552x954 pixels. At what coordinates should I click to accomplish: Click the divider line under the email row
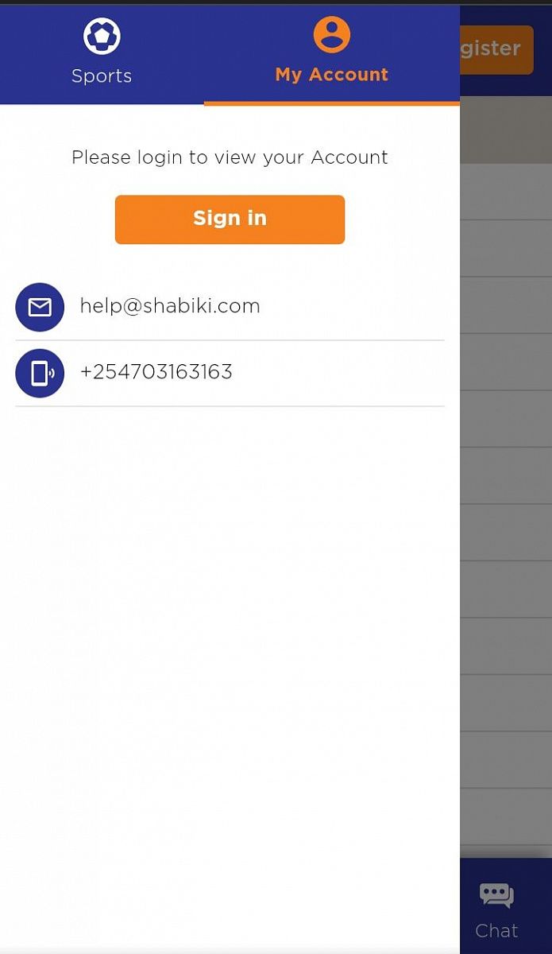point(230,340)
